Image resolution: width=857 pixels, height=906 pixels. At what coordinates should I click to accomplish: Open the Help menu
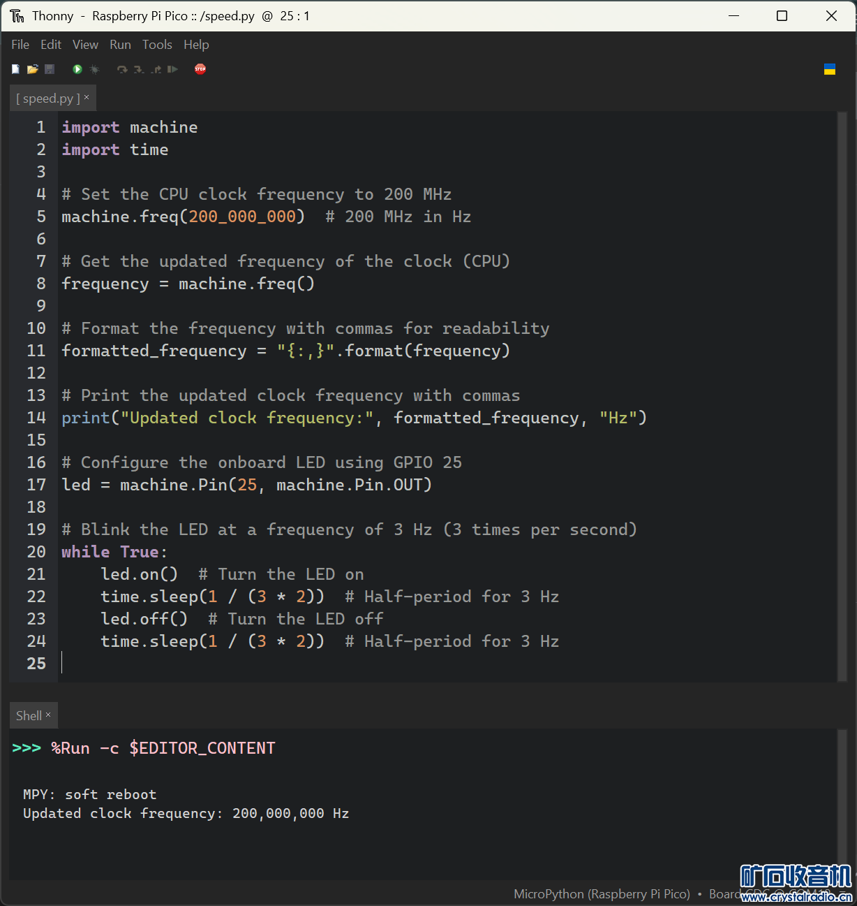pos(196,45)
